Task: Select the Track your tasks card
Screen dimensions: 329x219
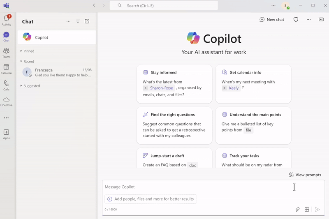Action: (253, 158)
